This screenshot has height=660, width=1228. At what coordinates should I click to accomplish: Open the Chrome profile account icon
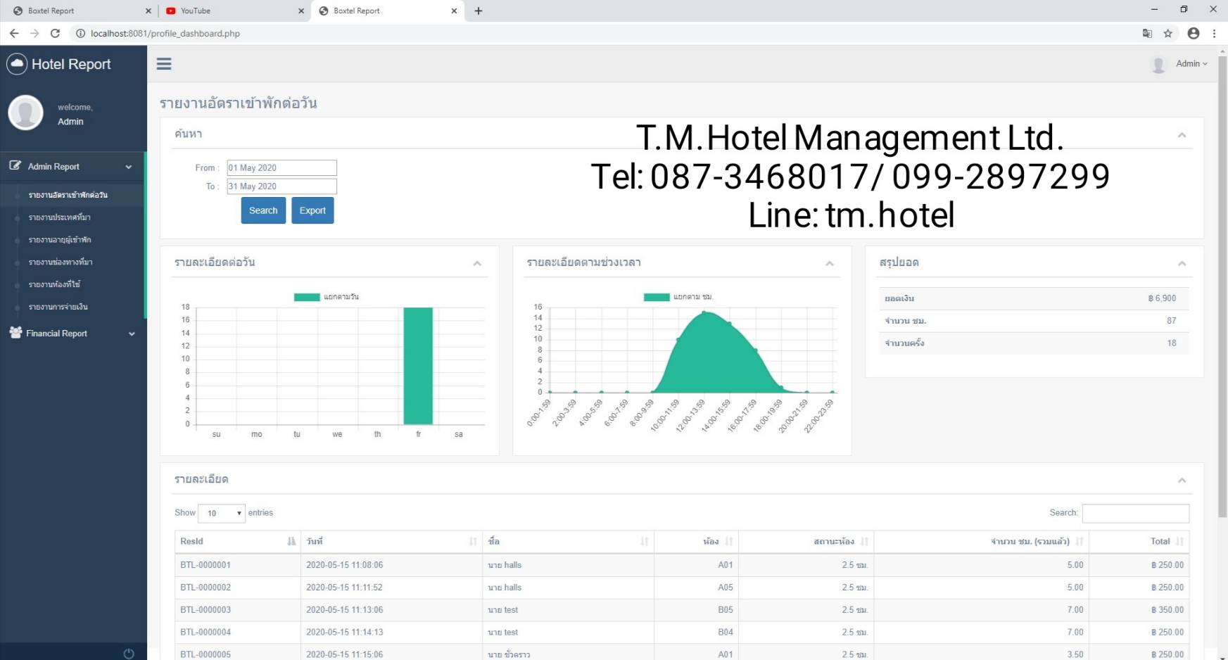pos(1194,33)
